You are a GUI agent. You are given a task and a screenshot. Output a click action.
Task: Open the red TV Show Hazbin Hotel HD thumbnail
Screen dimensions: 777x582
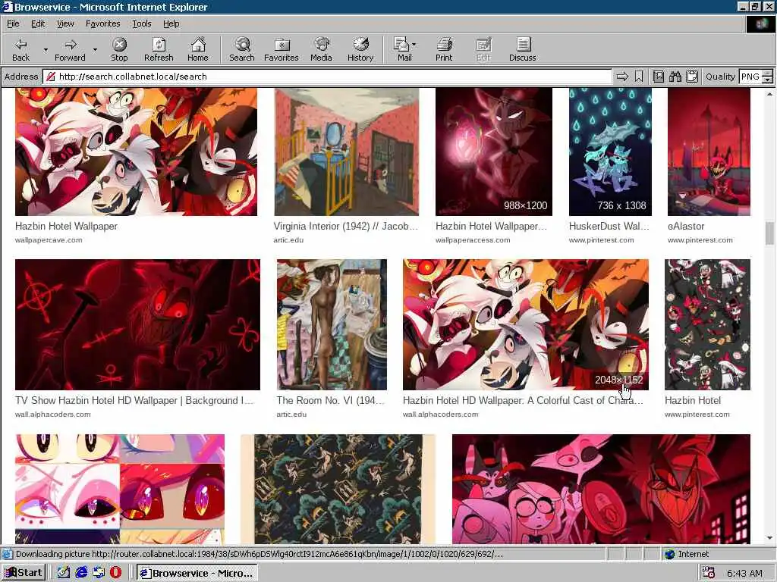click(138, 324)
